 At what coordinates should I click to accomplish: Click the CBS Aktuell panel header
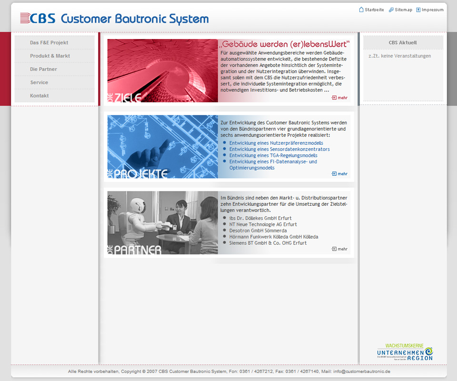click(x=403, y=42)
